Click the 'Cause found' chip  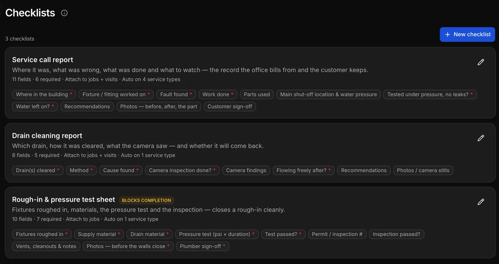click(x=121, y=170)
